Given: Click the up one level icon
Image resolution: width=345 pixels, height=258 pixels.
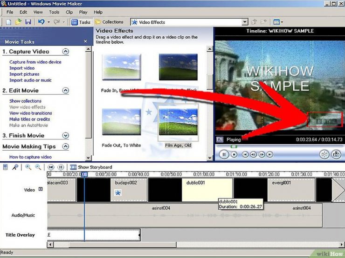Looking at the screenshot, I should pos(254,22).
